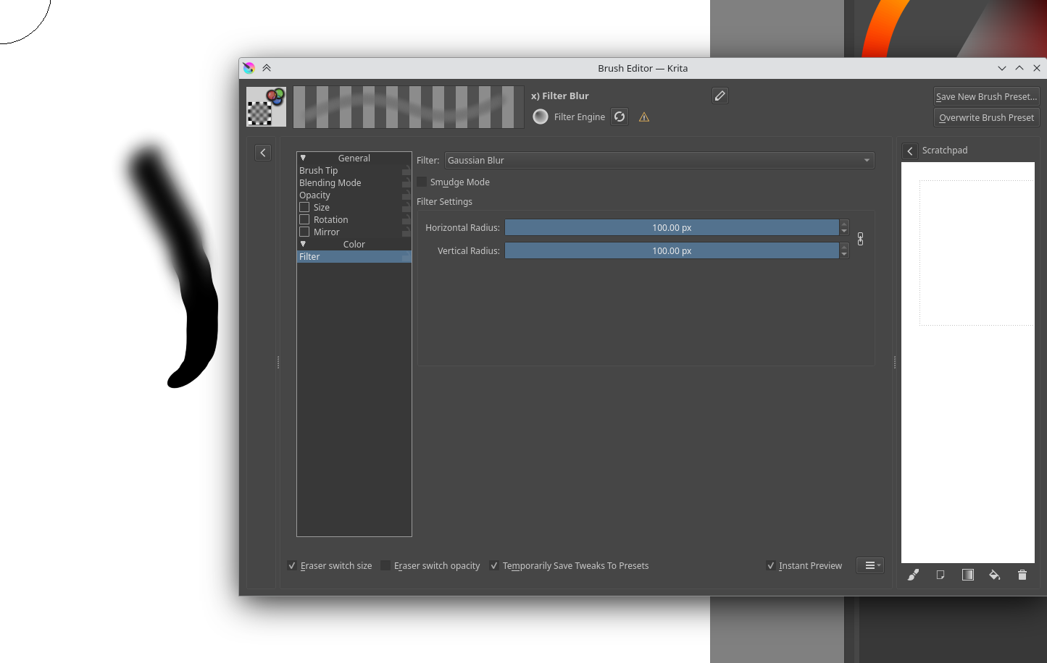Reload the brush preset with refresh icon
The height and width of the screenshot is (663, 1047).
[x=620, y=117]
